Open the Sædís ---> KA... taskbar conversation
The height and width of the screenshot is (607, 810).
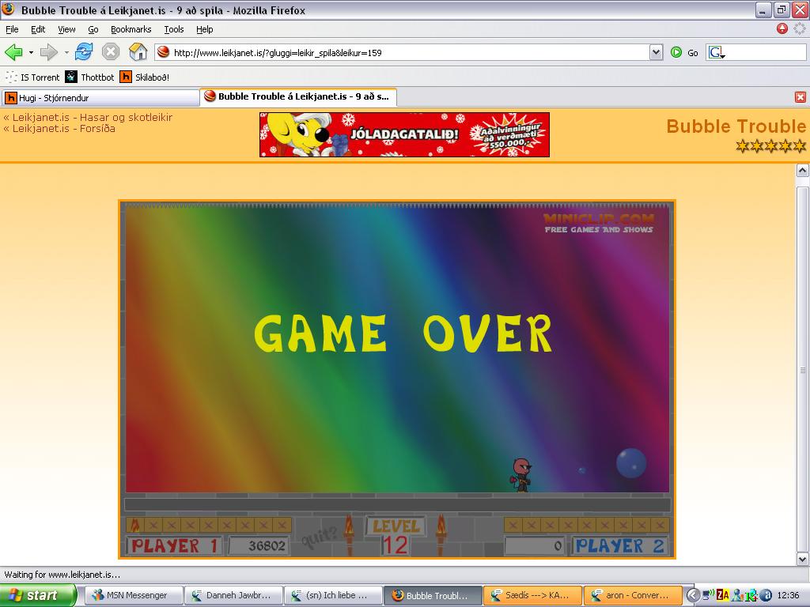click(532, 595)
